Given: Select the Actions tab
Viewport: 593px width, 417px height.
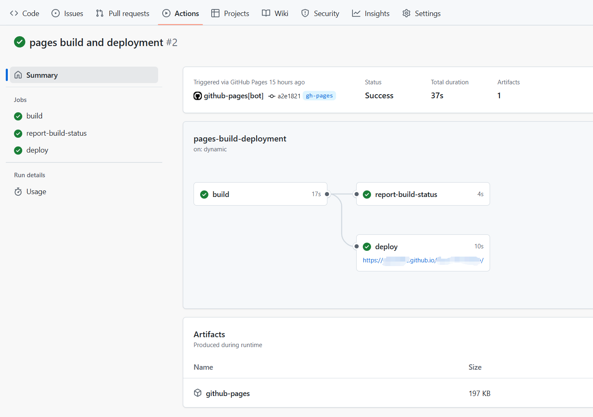Looking at the screenshot, I should coord(180,13).
